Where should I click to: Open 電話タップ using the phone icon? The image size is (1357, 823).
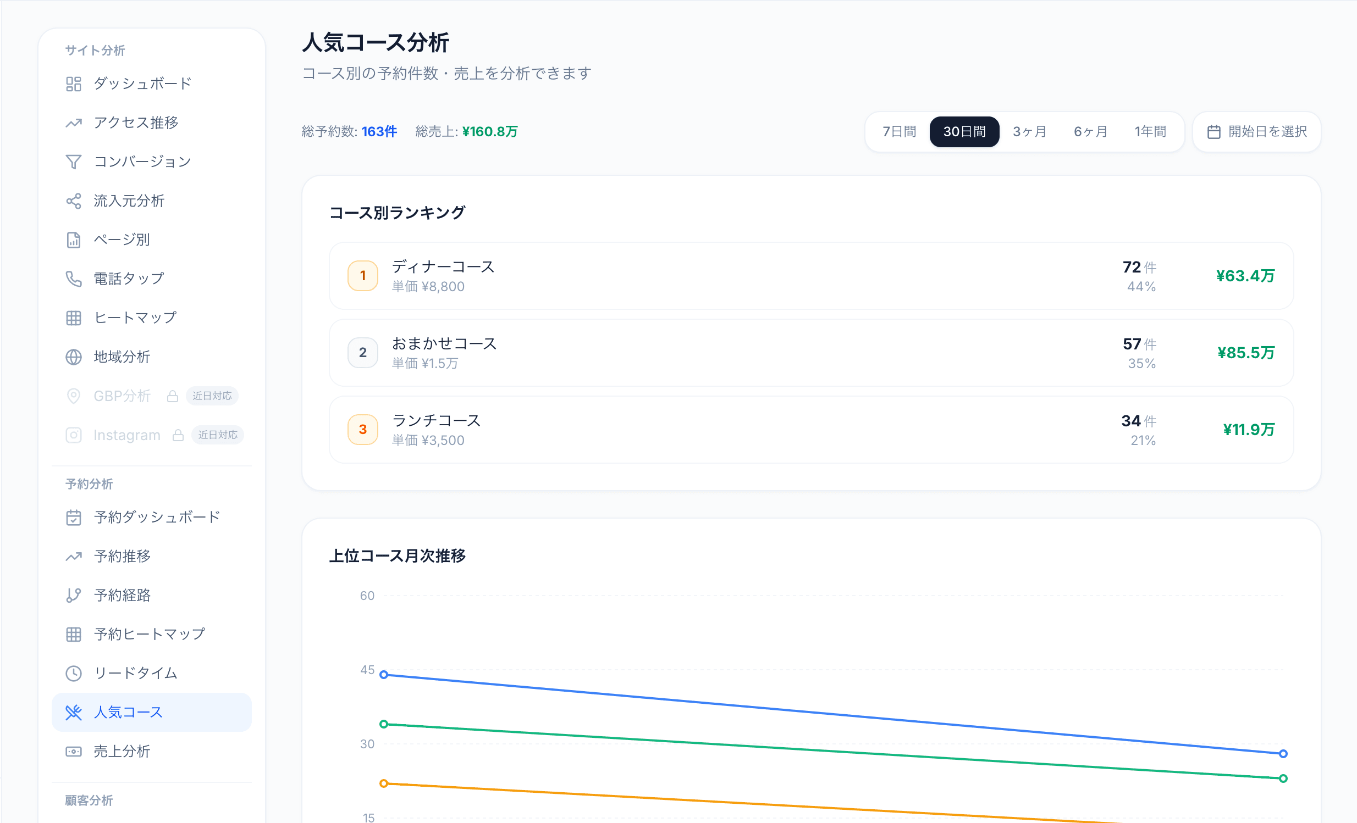tap(73, 279)
